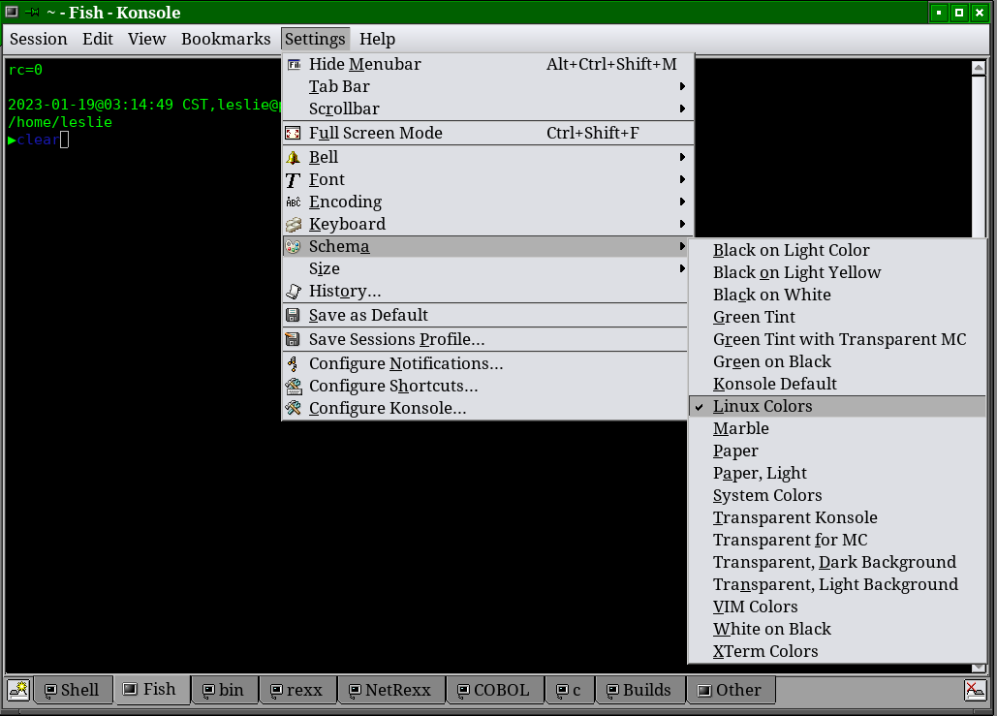
Task: Open the Help menu
Action: pyautogui.click(x=377, y=39)
